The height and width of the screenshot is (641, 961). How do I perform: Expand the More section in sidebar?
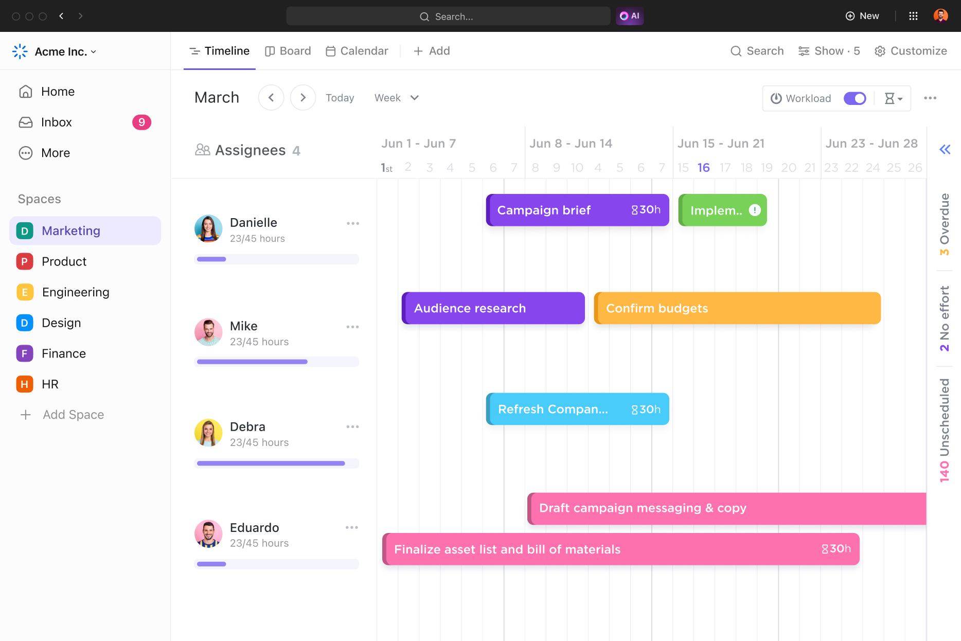pos(55,153)
